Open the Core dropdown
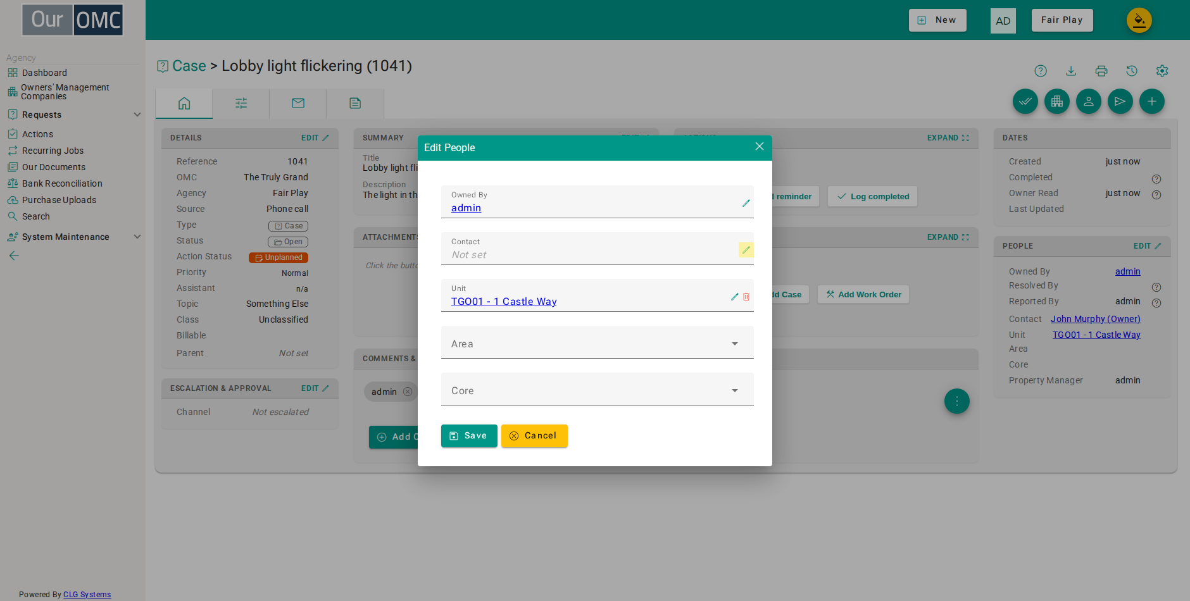The image size is (1190, 601). click(x=598, y=389)
